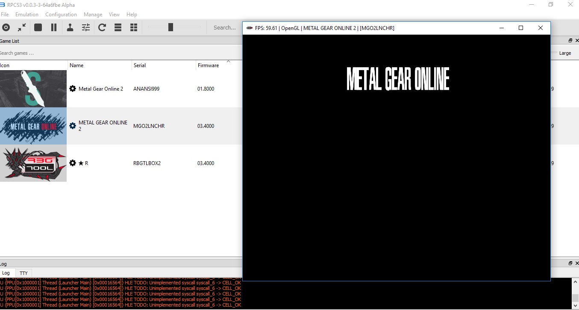Click the Open/boot disc toolbar icon
Screen dimensions: 579x310
6,27
